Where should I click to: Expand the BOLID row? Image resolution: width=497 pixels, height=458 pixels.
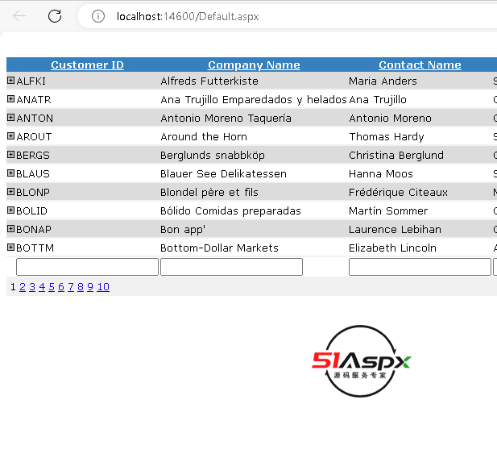pos(10,210)
